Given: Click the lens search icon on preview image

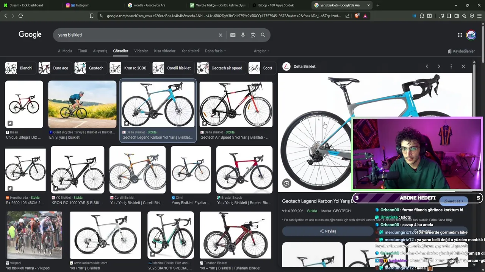Looking at the screenshot, I should pos(287,183).
